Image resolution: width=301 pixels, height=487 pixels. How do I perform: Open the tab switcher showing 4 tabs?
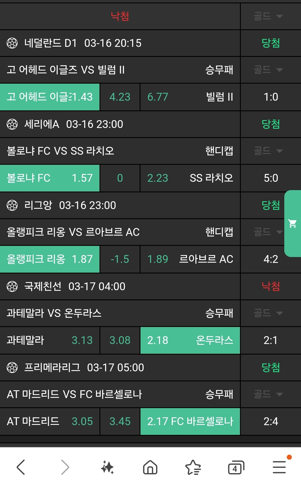tap(236, 467)
